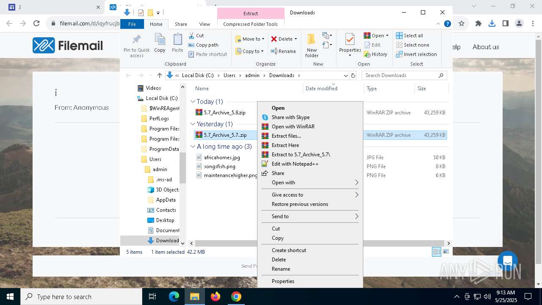Viewport: 542px width, 305px height.
Task: Select songsfish.png file
Action: coord(219,166)
